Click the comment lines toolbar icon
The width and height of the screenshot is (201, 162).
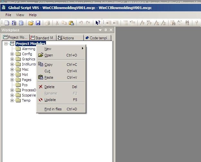(125, 23)
